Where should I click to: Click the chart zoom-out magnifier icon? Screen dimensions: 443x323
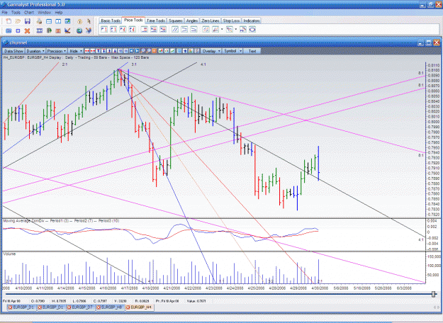tap(149, 51)
